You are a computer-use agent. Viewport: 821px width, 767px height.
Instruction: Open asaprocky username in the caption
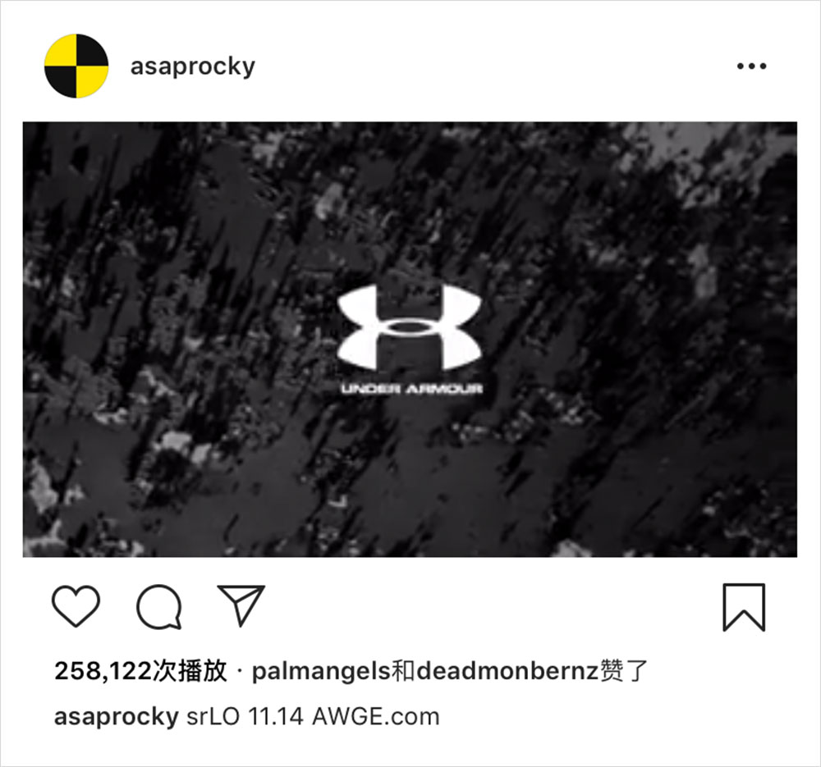(117, 717)
